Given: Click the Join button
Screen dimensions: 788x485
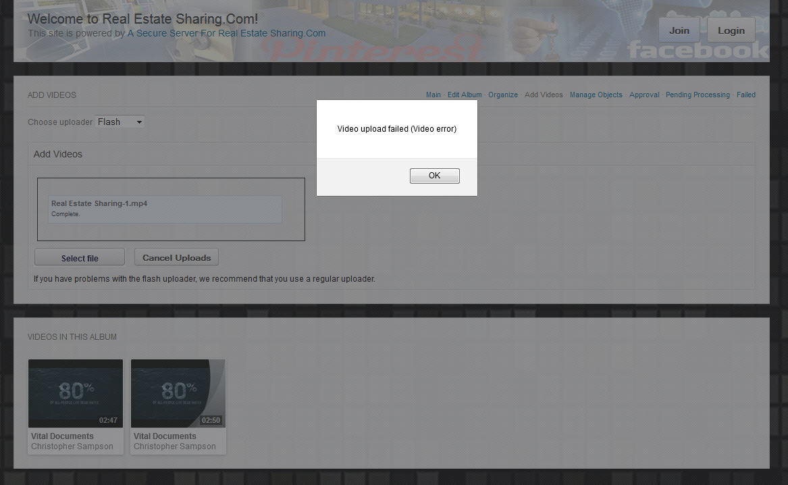Looking at the screenshot, I should tap(679, 30).
